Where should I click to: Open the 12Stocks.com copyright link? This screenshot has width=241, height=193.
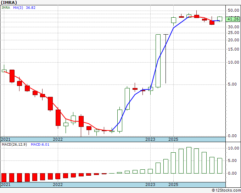pos(226,191)
